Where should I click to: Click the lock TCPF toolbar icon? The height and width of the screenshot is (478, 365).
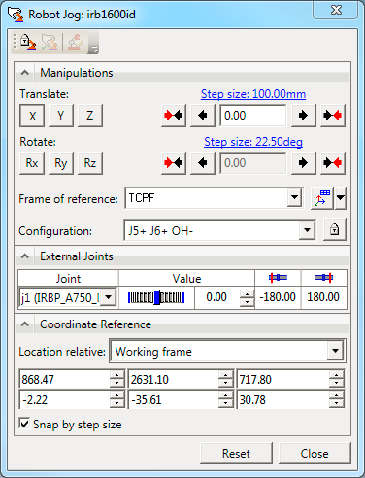point(28,42)
